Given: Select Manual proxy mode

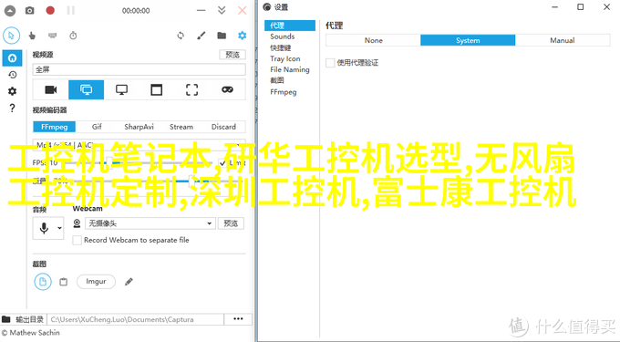Looking at the screenshot, I should coord(563,40).
